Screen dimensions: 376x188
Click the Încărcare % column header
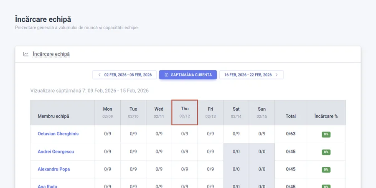326,112
